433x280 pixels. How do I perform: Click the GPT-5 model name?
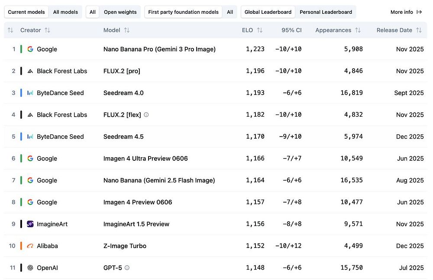(x=113, y=267)
